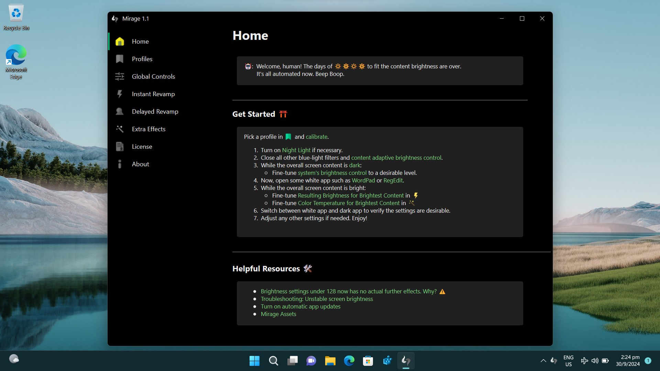Open the Night Light link

296,150
